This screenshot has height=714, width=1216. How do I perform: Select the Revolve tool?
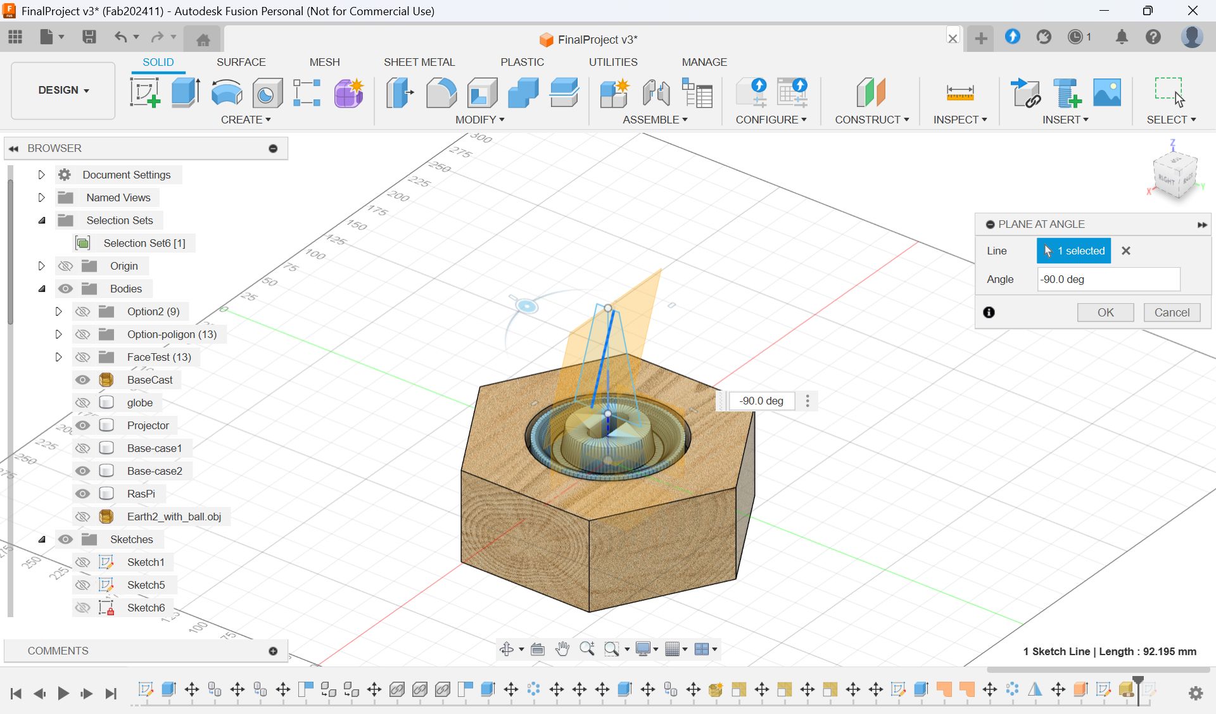point(226,92)
